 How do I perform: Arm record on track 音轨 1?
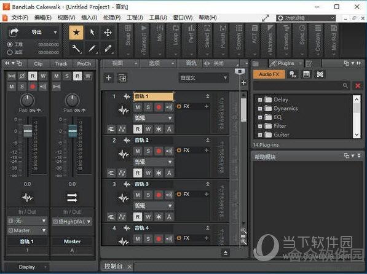pyautogui.click(x=159, y=107)
